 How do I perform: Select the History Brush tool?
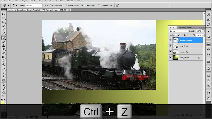click(4, 49)
